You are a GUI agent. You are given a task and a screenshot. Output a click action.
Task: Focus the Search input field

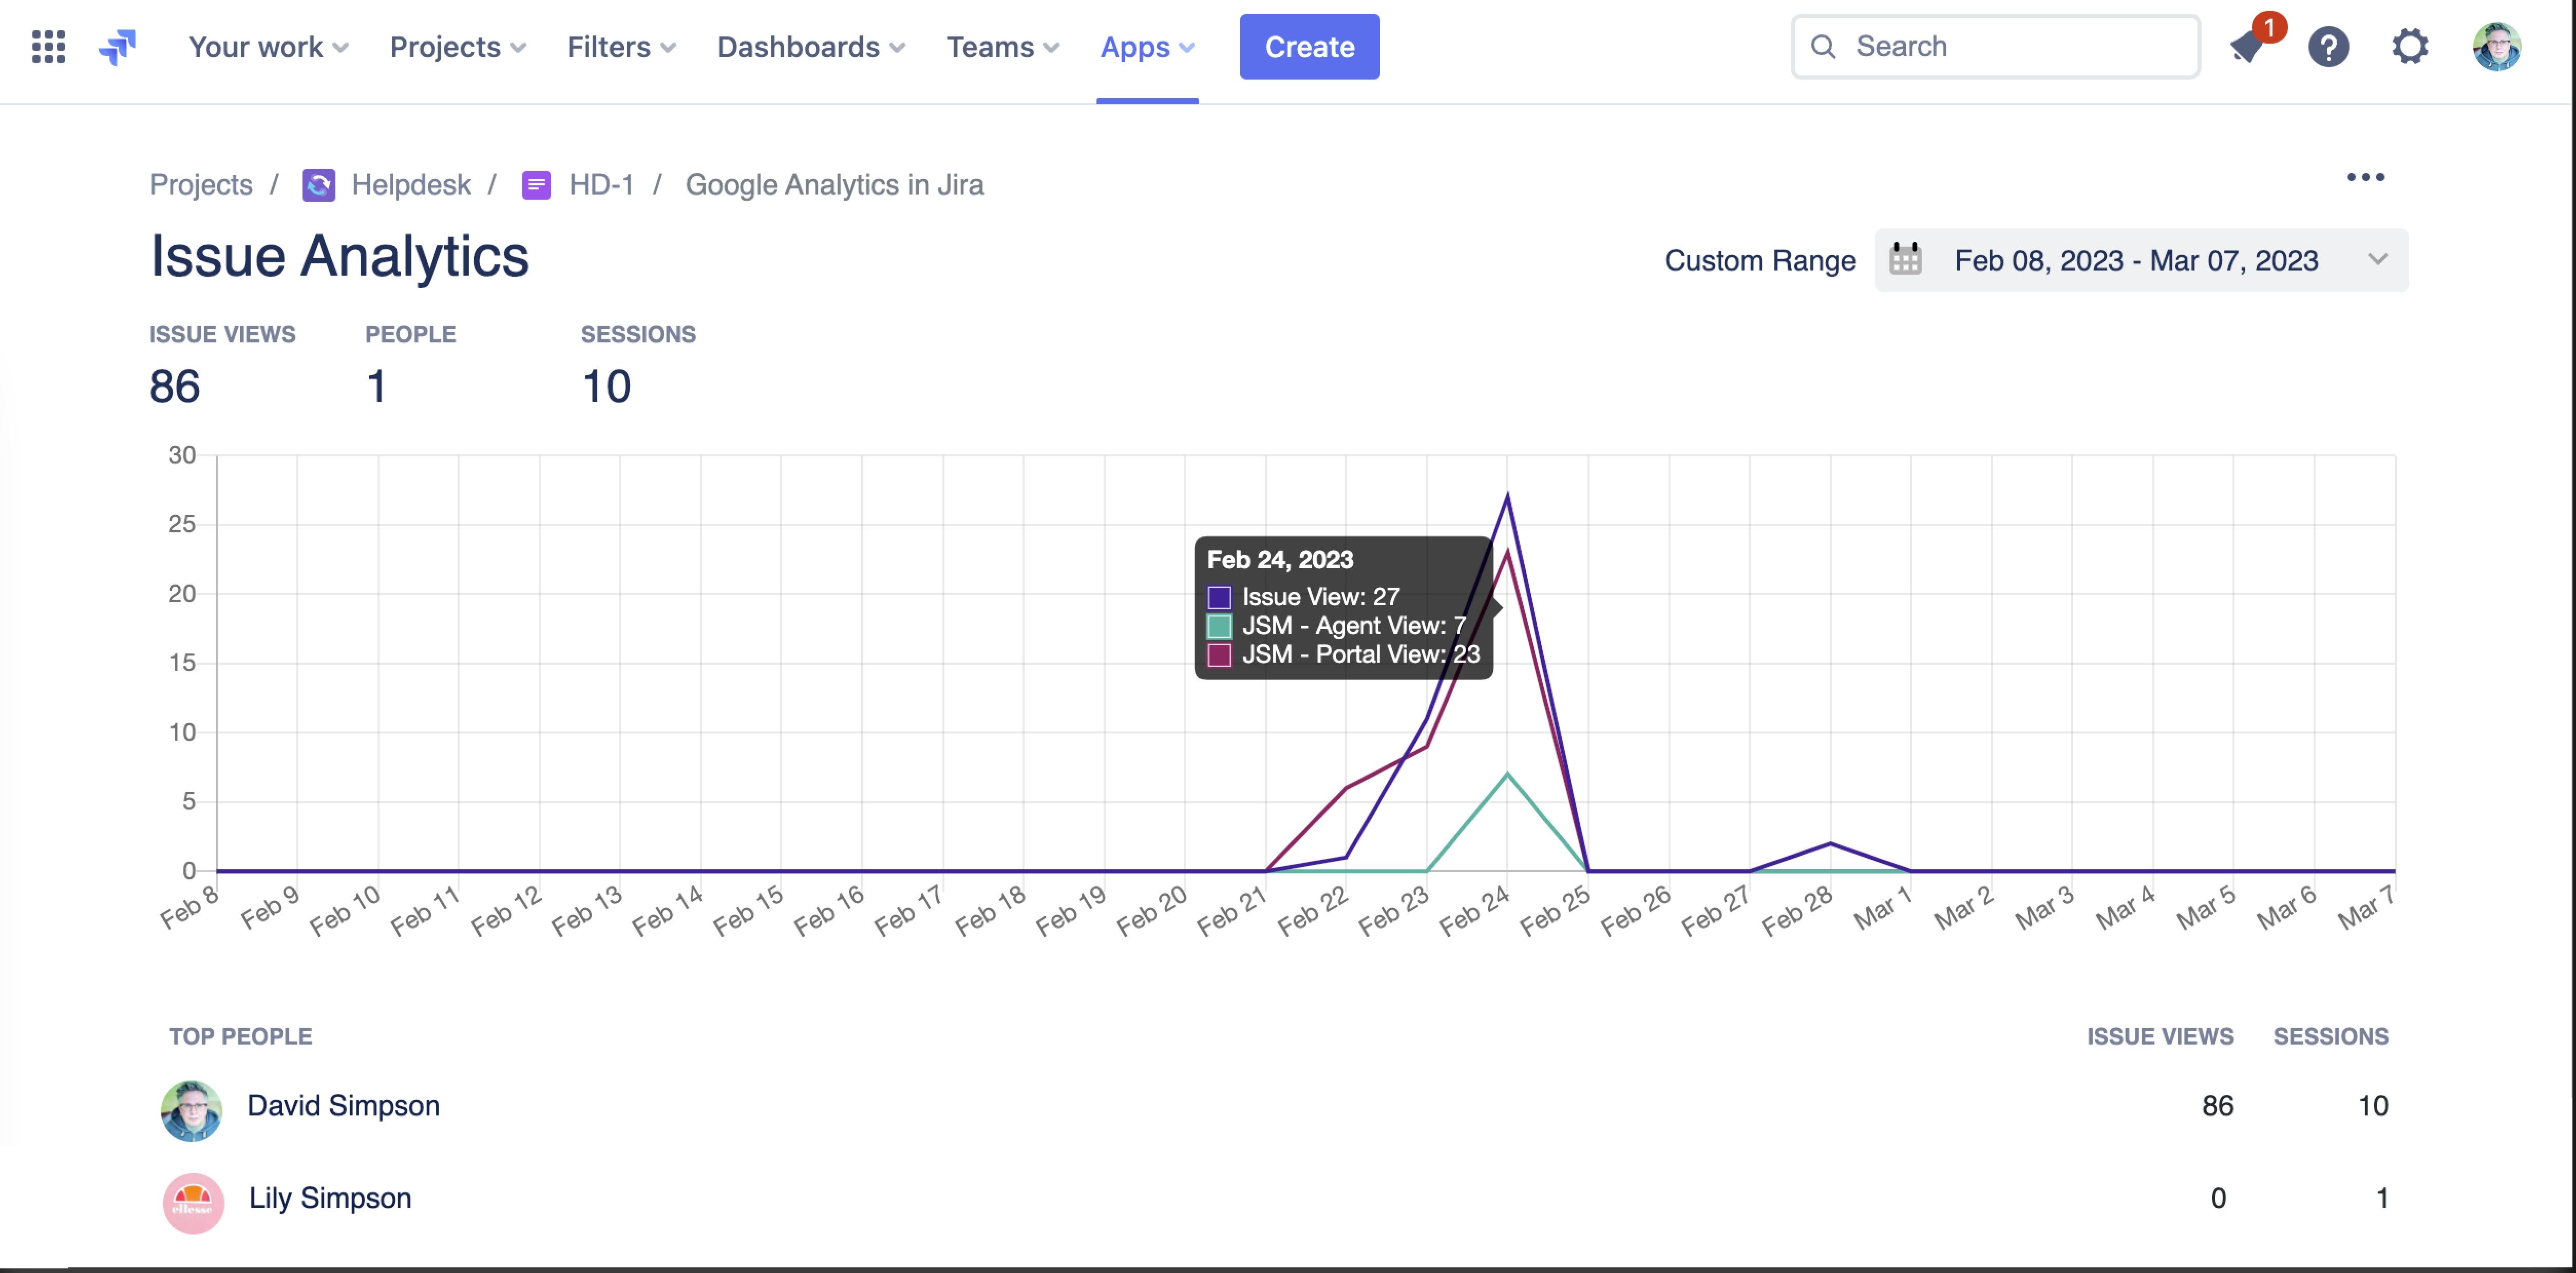[x=1995, y=47]
